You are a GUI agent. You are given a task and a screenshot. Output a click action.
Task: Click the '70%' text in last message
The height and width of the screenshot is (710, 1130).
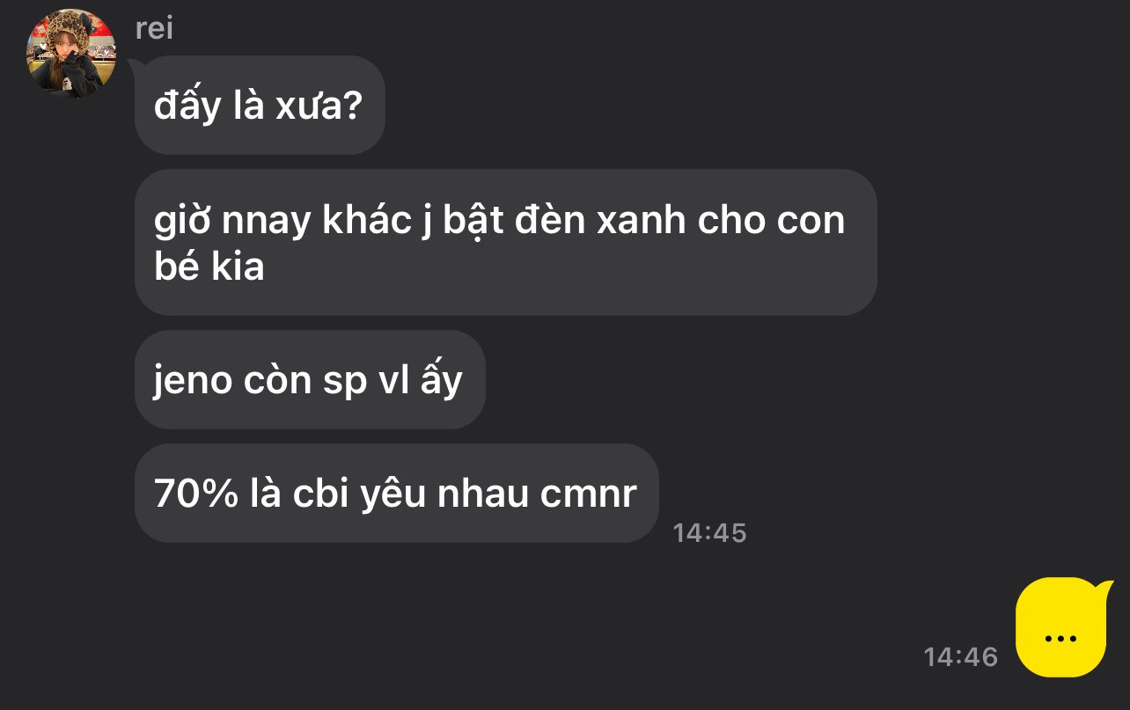pyautogui.click(x=196, y=493)
